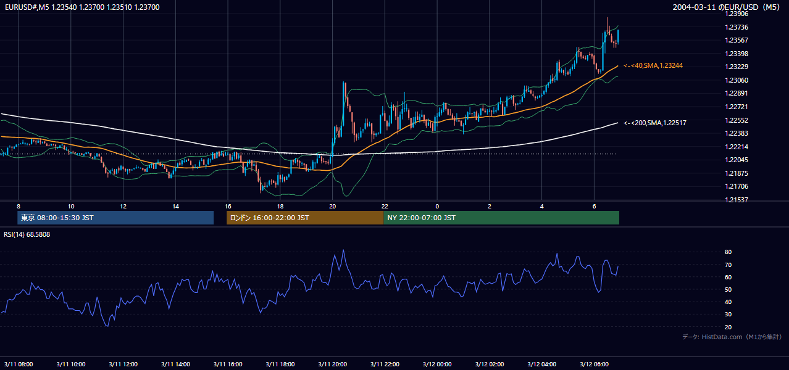Screen dimensions: 789x370
Task: Click the 3/11 10:00 time axis label
Action: [71, 364]
